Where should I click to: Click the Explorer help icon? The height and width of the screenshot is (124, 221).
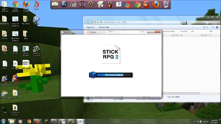(x=217, y=27)
